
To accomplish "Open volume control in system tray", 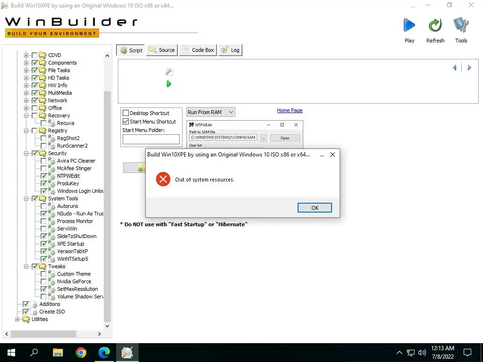I will click(422, 353).
